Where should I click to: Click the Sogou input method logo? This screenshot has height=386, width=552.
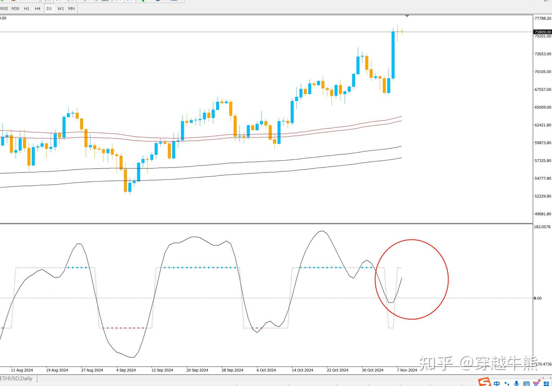485,382
